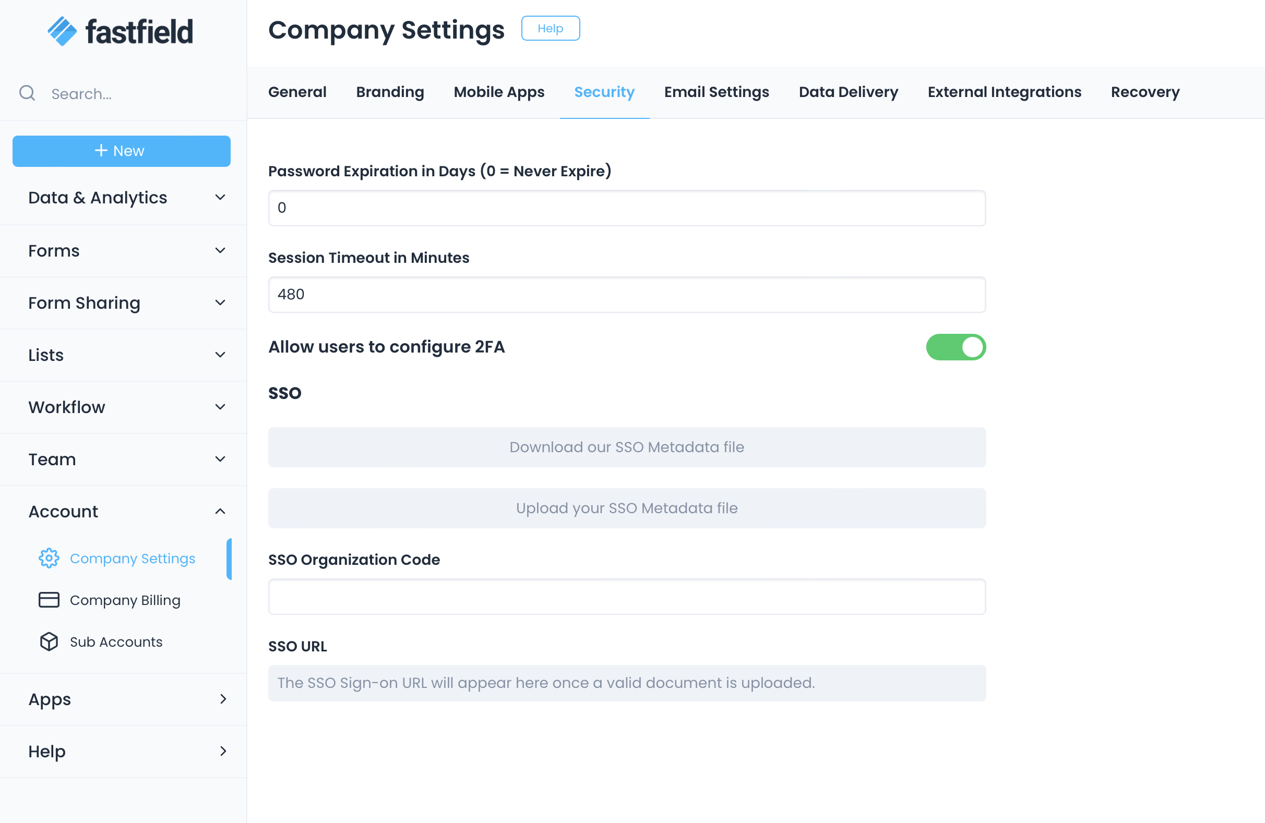The height and width of the screenshot is (823, 1265).
Task: Collapse the Account section
Action: 220,511
